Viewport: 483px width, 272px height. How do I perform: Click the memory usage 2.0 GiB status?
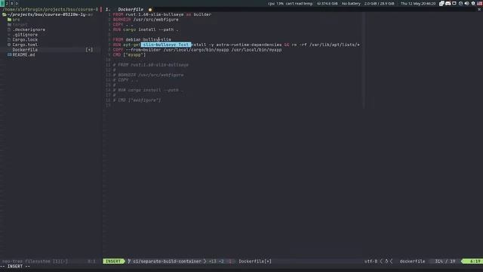(379, 4)
